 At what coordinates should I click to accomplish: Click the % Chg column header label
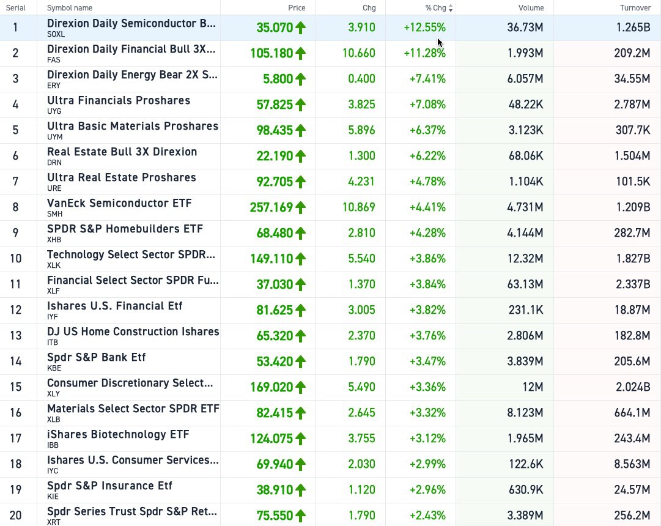435,8
